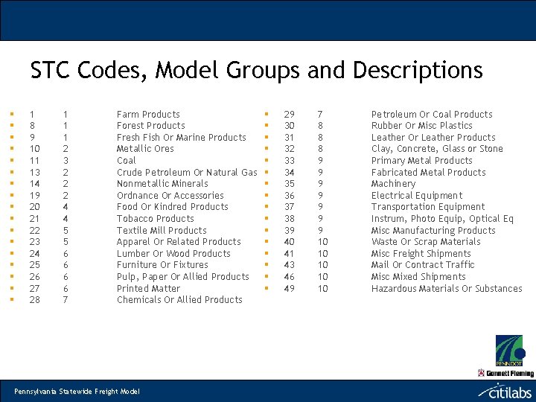Screen dimensions: 536x402
Task: Click the 'Metallic Ores' entry
Action: (145, 149)
